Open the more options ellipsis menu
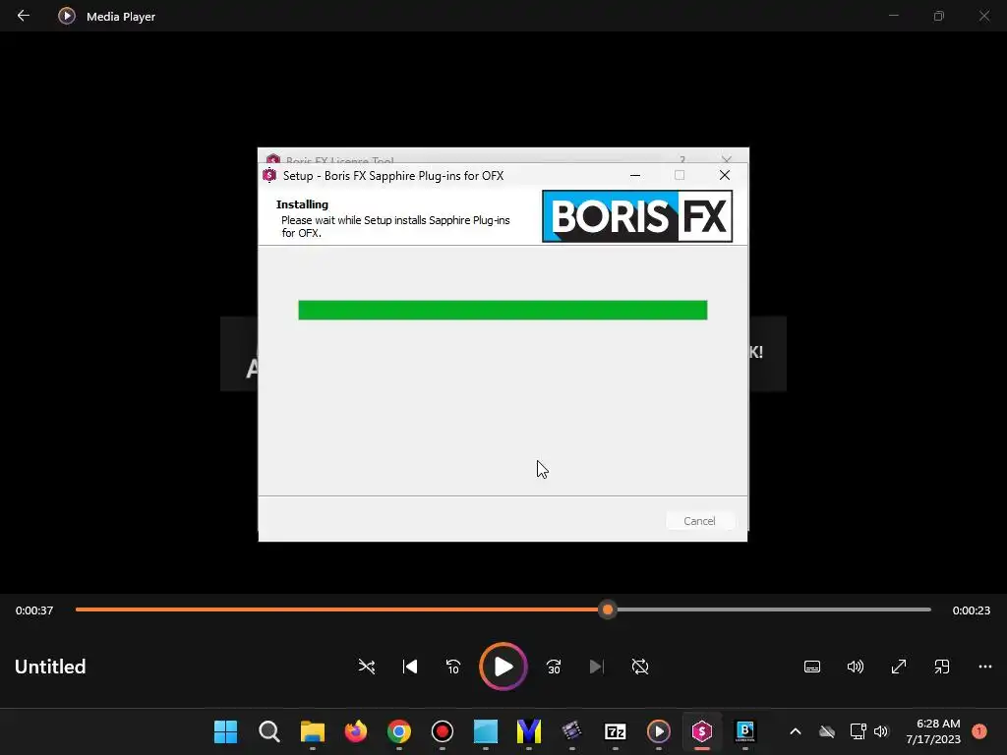This screenshot has height=755, width=1007. [x=985, y=667]
